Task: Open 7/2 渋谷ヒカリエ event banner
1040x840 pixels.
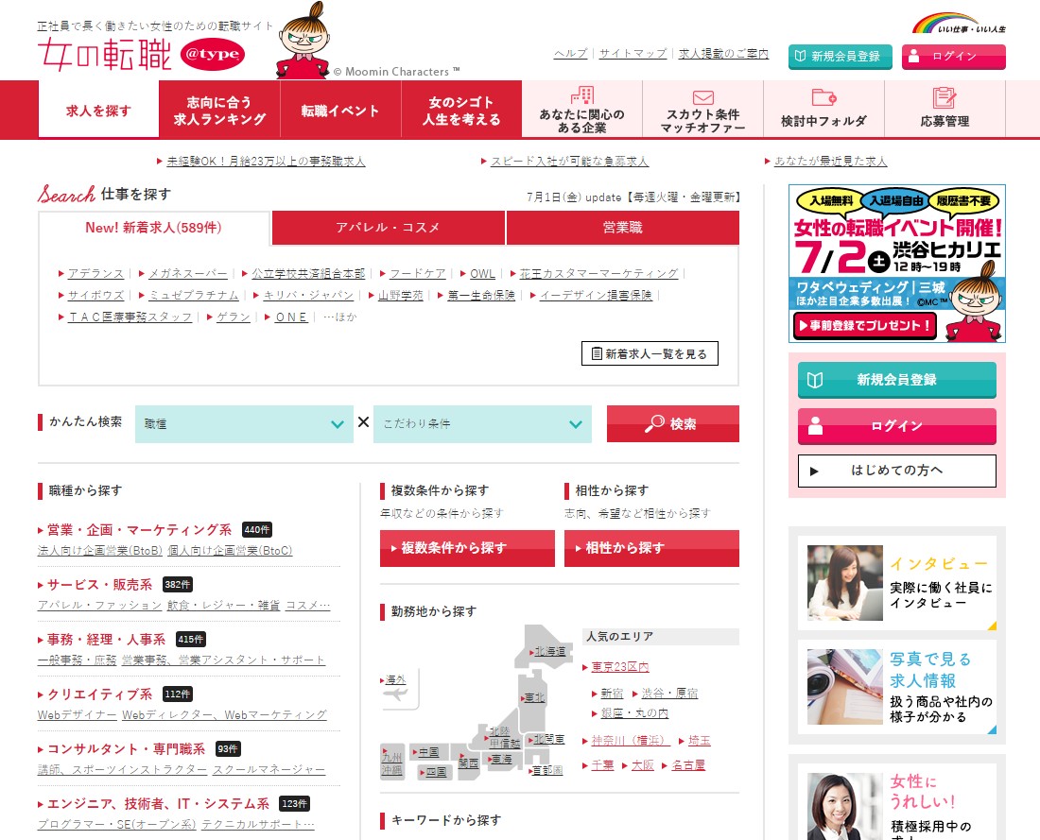Action: coord(896,264)
